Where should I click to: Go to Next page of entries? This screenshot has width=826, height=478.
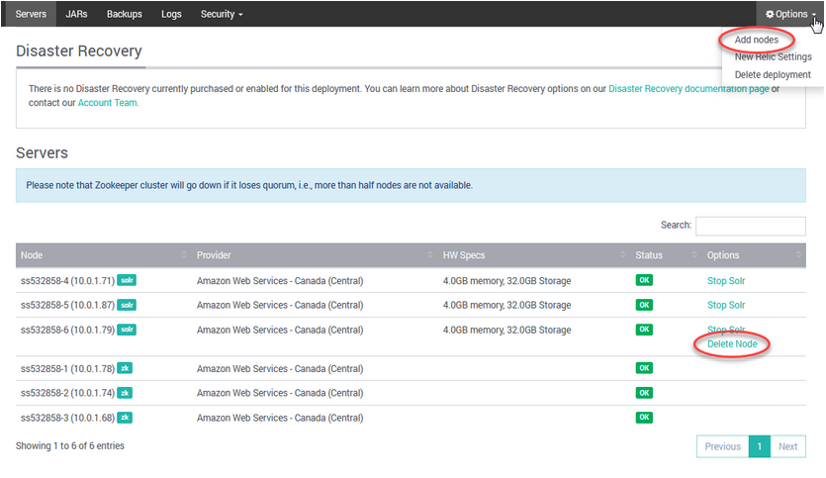pos(787,446)
